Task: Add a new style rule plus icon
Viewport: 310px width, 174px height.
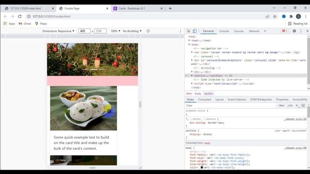Action: [x=297, y=105]
